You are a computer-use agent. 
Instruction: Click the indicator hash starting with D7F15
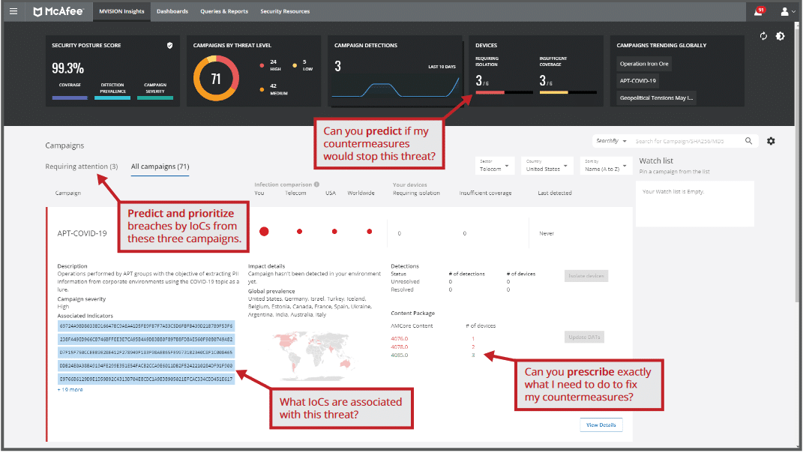click(146, 352)
